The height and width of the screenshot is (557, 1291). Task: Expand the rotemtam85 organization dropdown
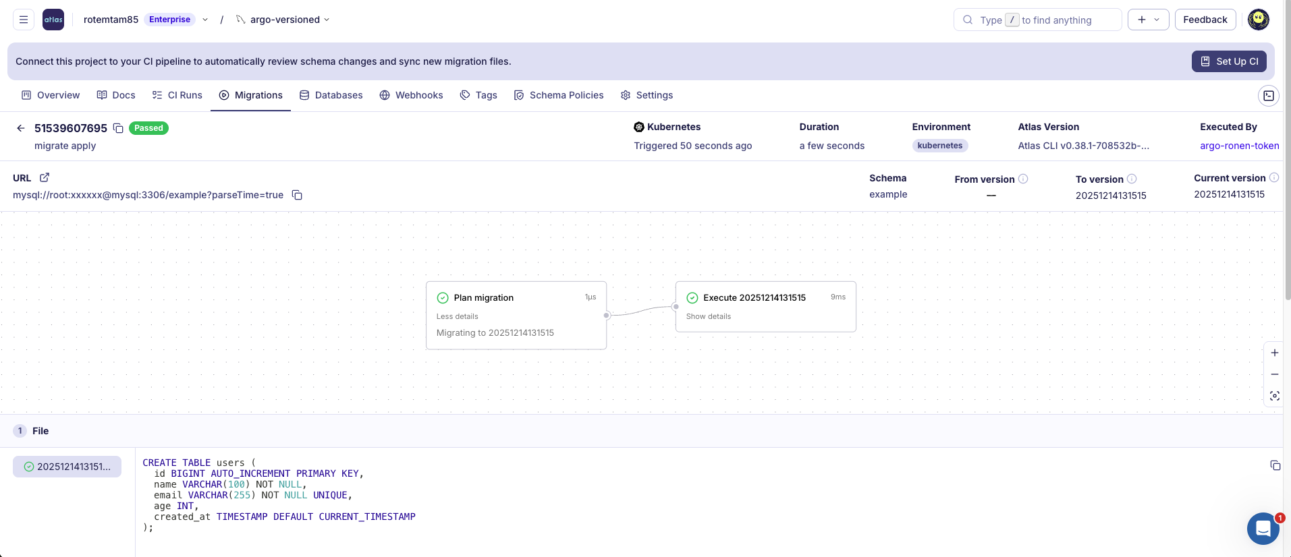point(205,20)
